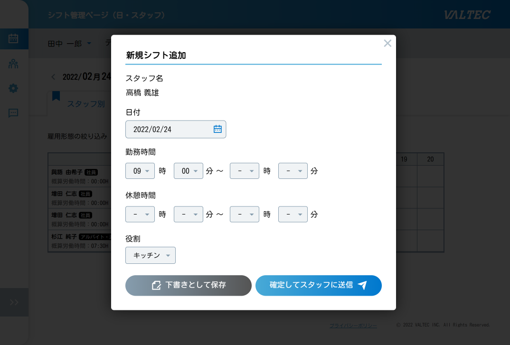Open the staff group icon in sidebar
The image size is (510, 345).
[13, 64]
